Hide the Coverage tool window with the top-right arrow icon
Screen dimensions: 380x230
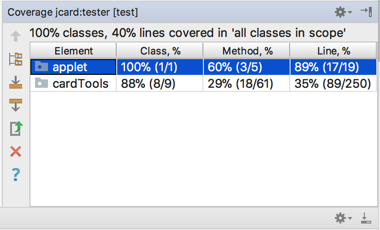coord(366,12)
